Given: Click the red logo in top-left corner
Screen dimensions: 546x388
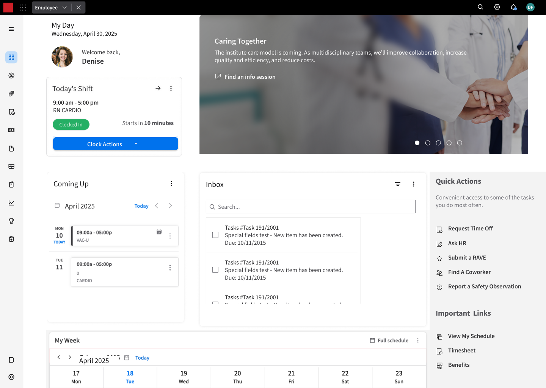Looking at the screenshot, I should [8, 7].
